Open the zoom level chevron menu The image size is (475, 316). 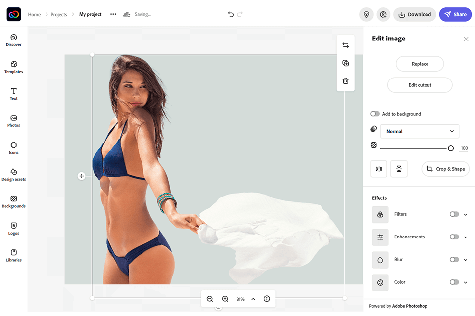[253, 299]
